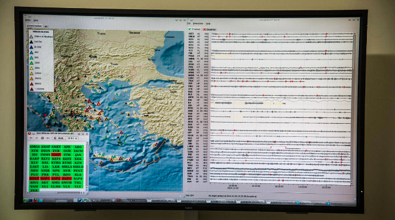Click the Opera browser back arrow
The image size is (395, 220).
tap(31, 138)
